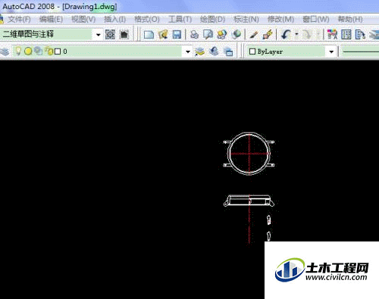Toggle the layer freeze sun icon
379x299 pixels.
(28, 51)
